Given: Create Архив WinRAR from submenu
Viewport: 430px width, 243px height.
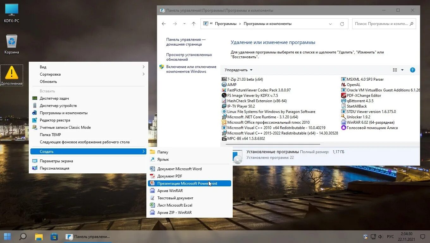Looking at the screenshot, I should pyautogui.click(x=190, y=191).
